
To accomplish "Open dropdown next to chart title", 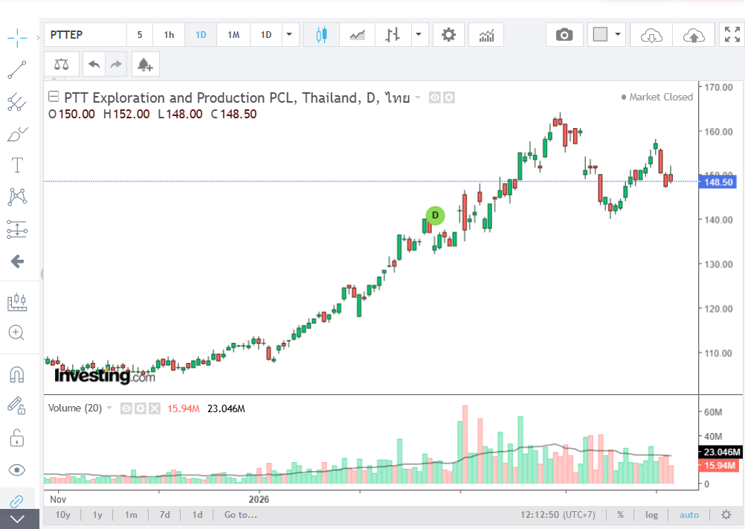I will [418, 97].
